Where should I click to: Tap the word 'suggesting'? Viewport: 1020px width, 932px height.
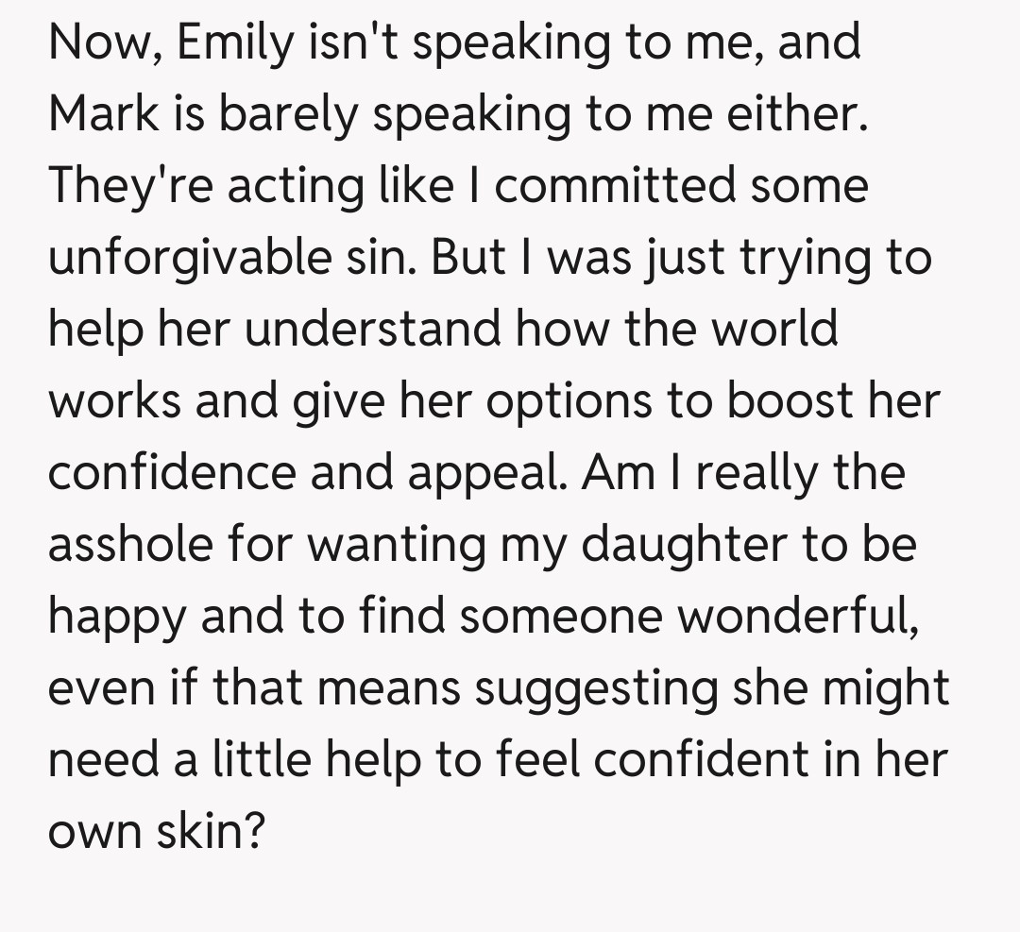click(x=596, y=687)
